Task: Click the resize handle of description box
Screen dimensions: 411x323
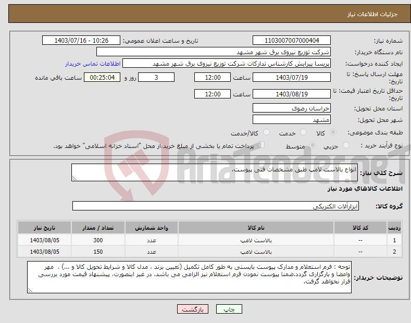Action: pos(74,178)
